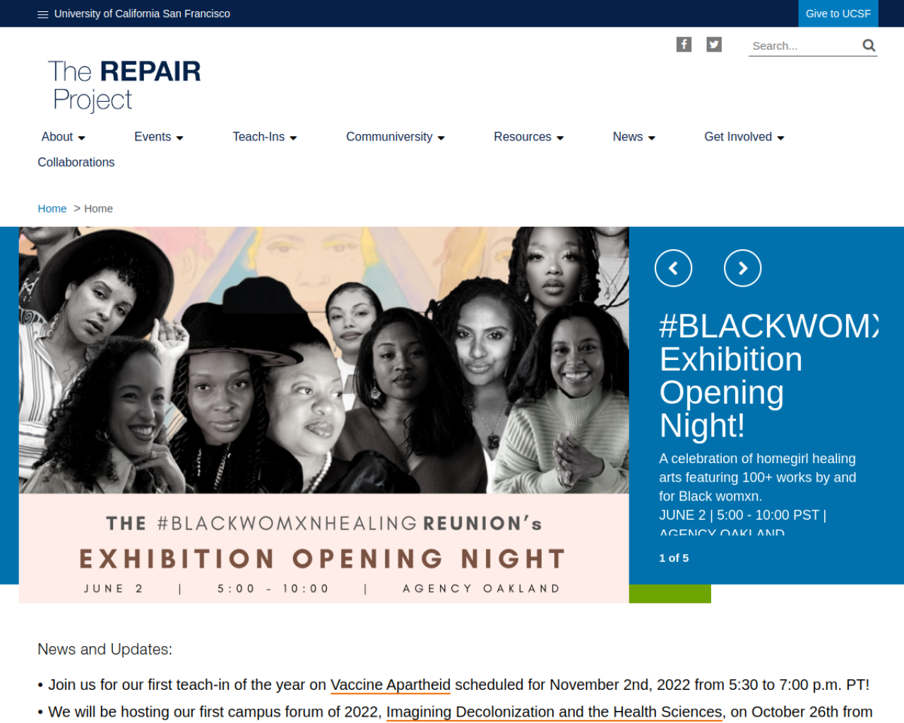Open the hamburger menu beside University of California
This screenshot has width=904, height=723.
42,14
